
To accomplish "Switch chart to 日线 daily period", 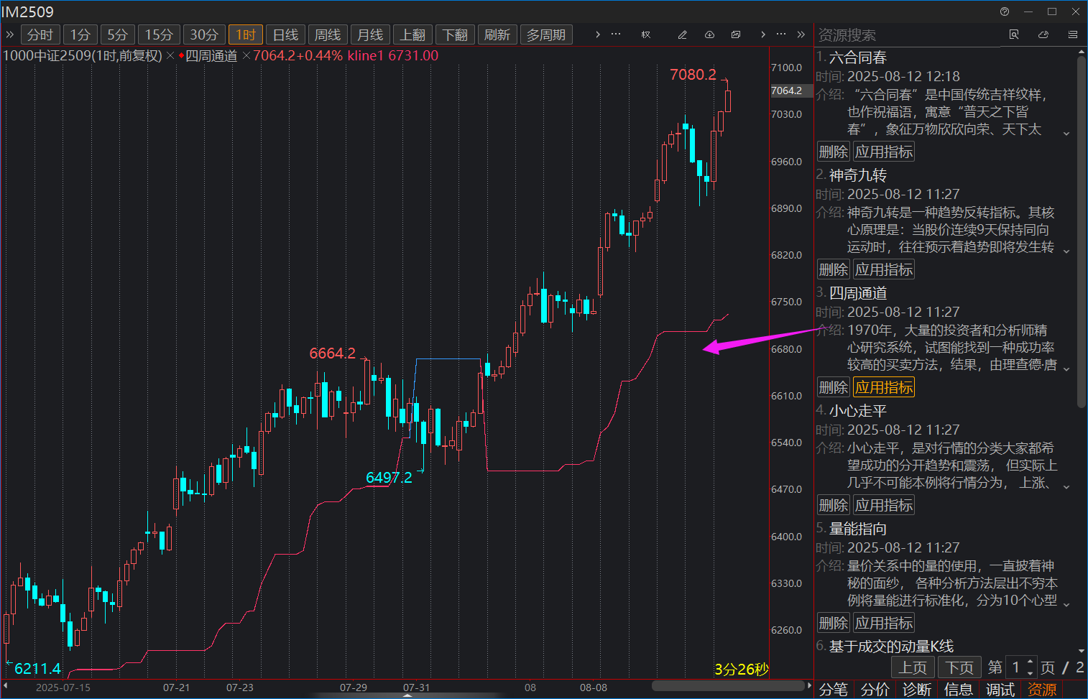I will [285, 34].
